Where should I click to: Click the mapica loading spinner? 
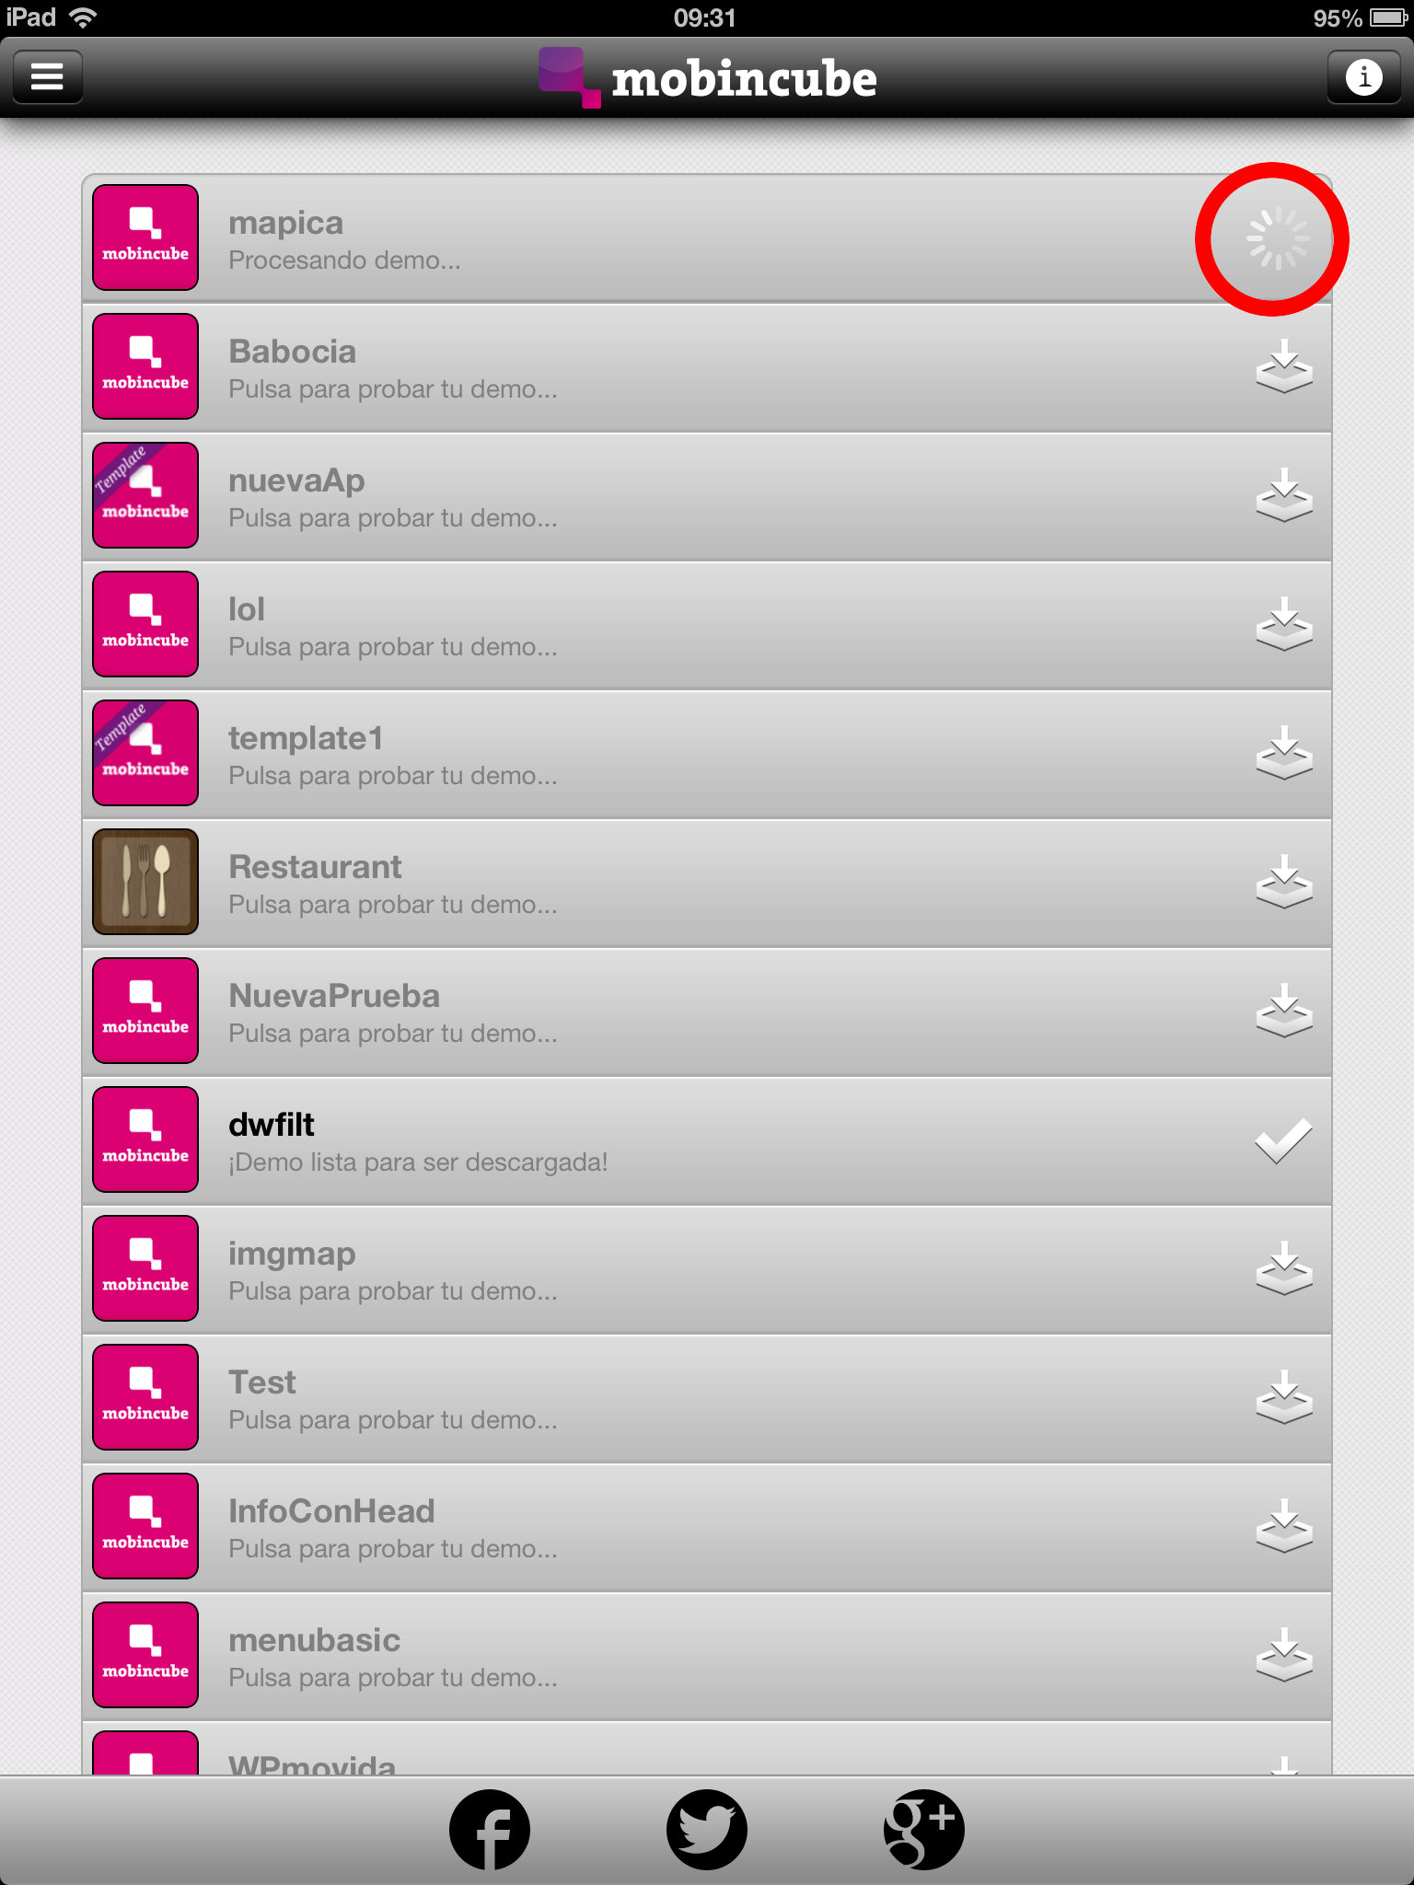[x=1278, y=239]
